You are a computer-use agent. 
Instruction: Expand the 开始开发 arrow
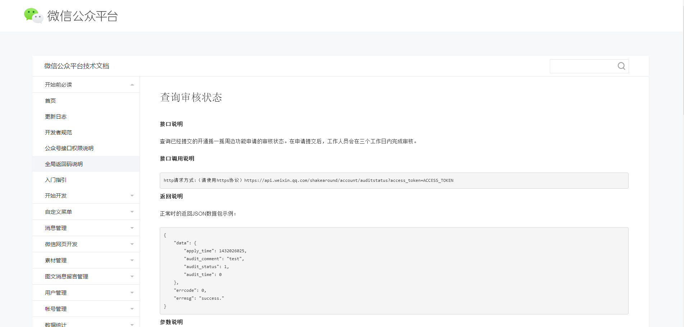[x=132, y=196]
